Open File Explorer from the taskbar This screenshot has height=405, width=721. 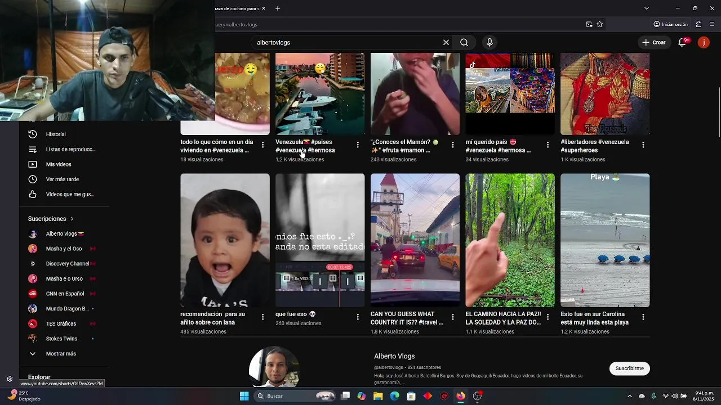(378, 396)
